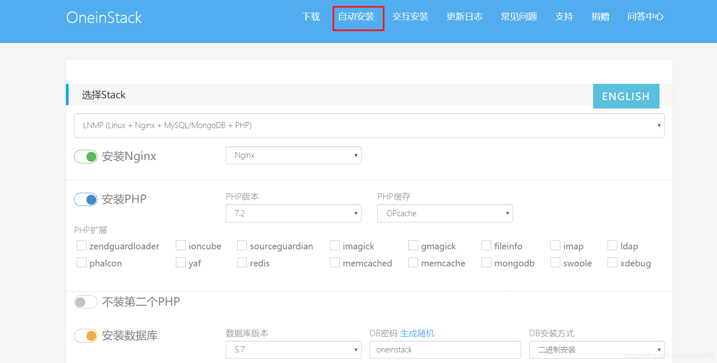This screenshot has width=717, height=363.
Task: Open 常见问题 in navigation
Action: pos(519,17)
